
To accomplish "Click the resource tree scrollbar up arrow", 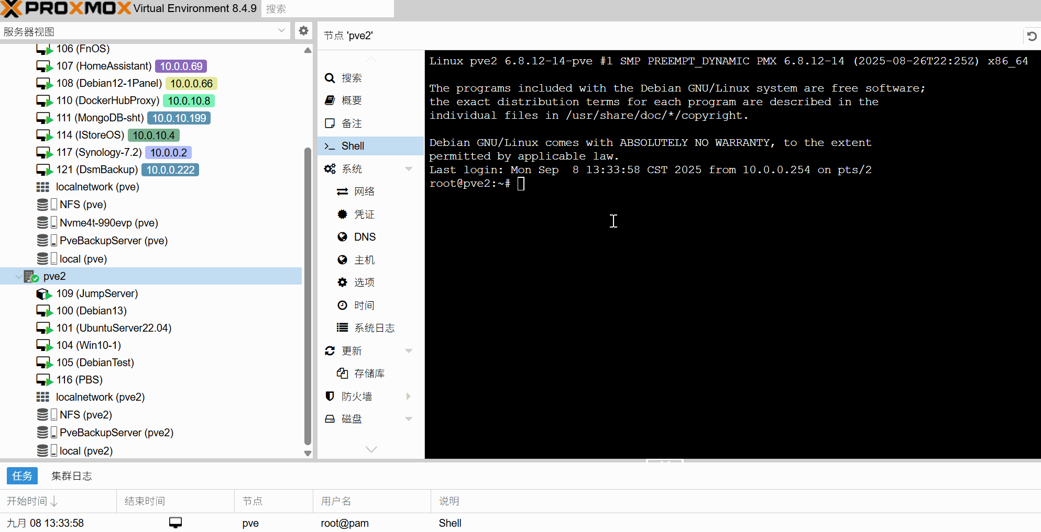I will (x=308, y=50).
